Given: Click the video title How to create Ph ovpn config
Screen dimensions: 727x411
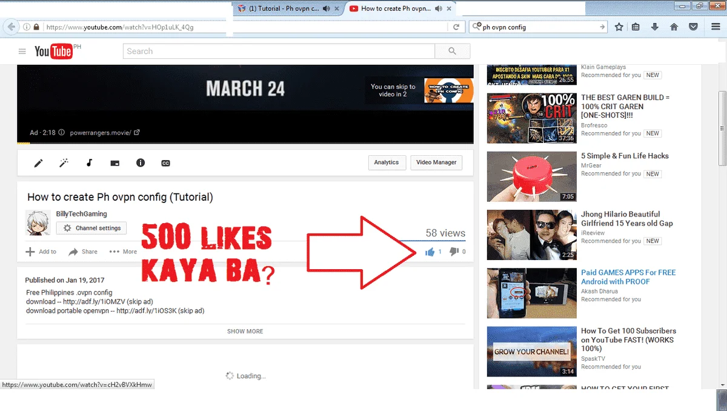Looking at the screenshot, I should click(120, 197).
